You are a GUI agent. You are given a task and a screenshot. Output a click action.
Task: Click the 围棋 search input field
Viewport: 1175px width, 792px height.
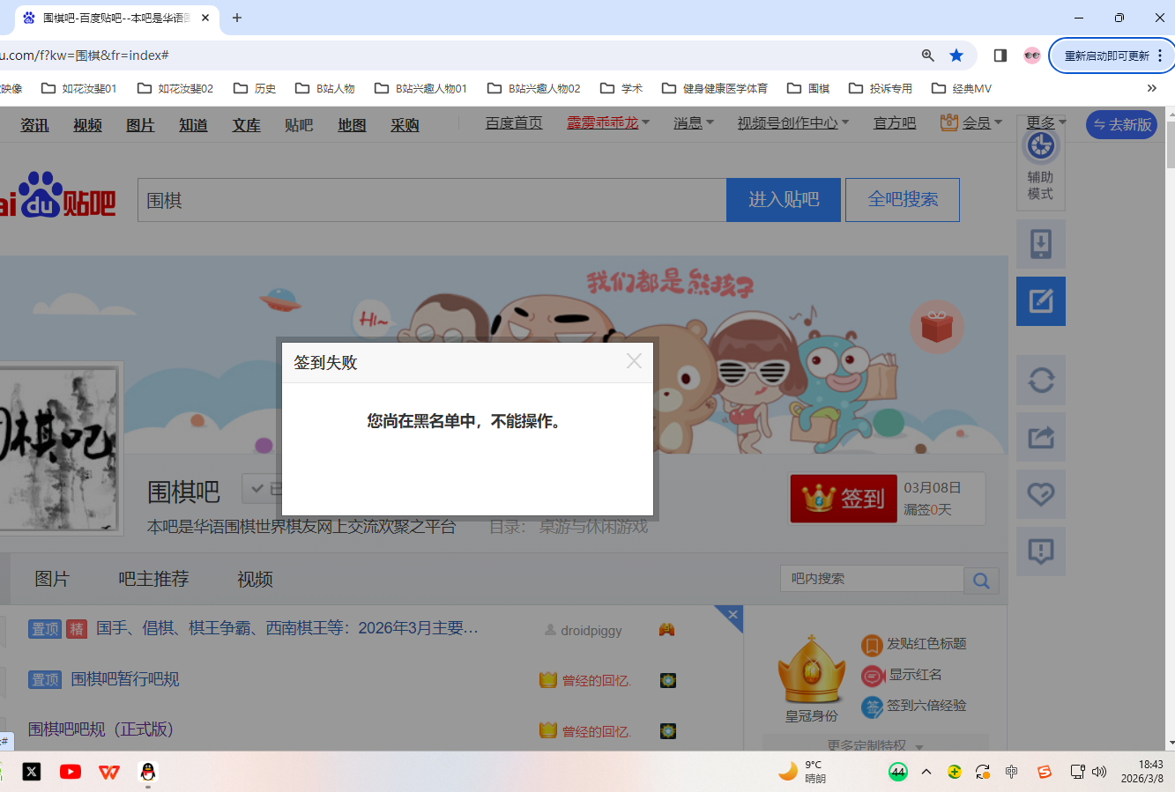[432, 201]
